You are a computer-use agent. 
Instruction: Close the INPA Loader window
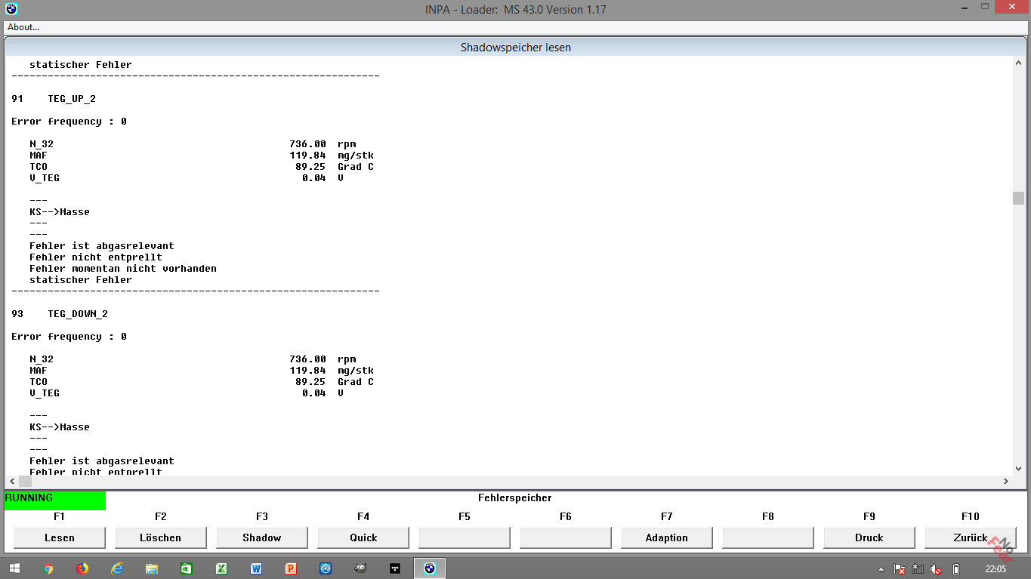coord(1011,8)
